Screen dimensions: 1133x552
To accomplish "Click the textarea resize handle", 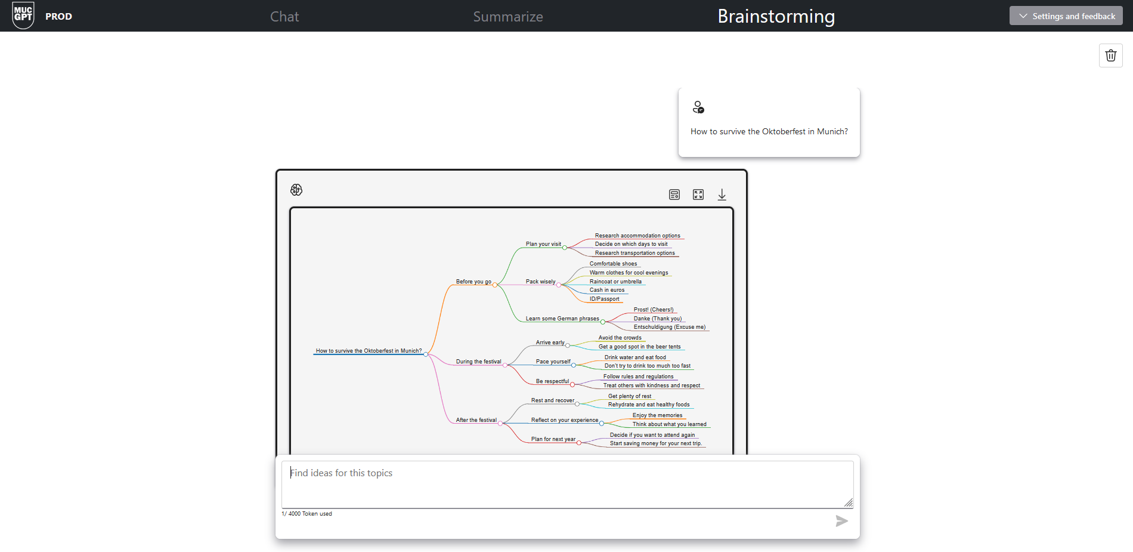I will click(x=848, y=503).
